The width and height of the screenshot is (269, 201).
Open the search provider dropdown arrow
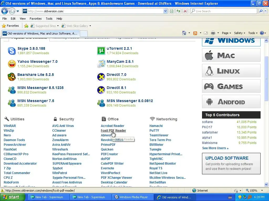pos(265,11)
